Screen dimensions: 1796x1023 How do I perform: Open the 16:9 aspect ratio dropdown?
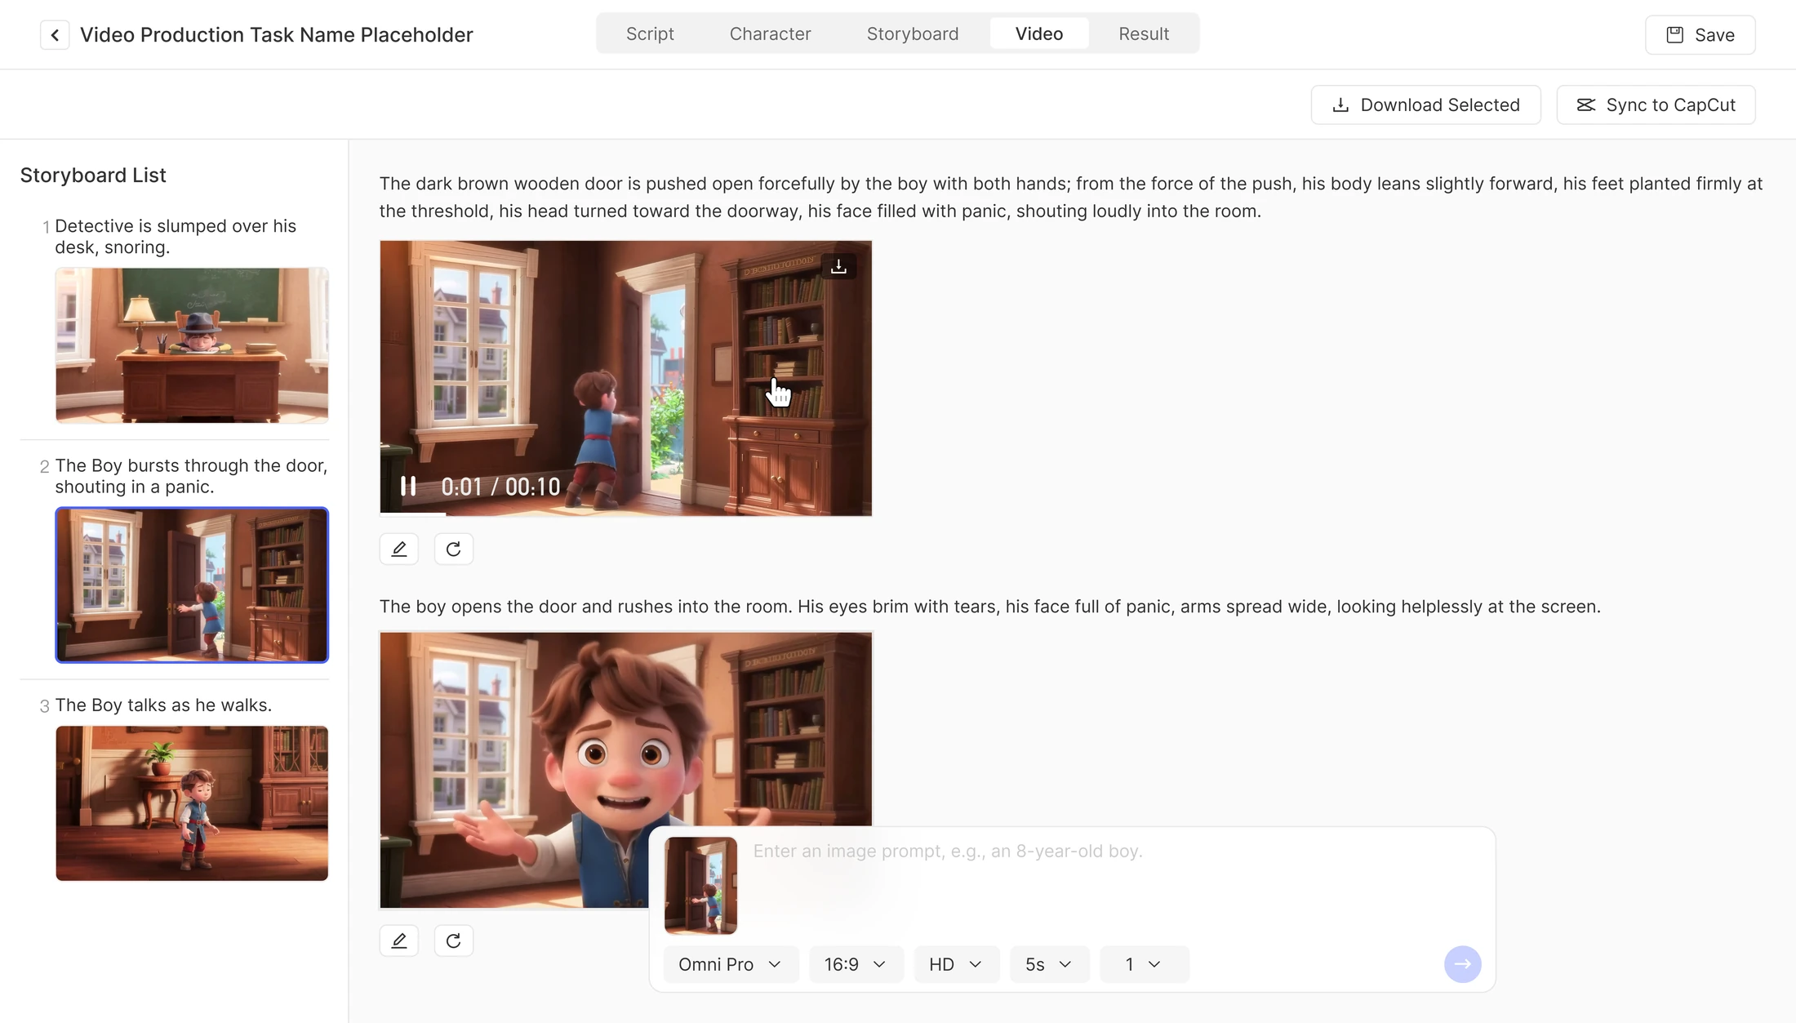click(x=856, y=964)
